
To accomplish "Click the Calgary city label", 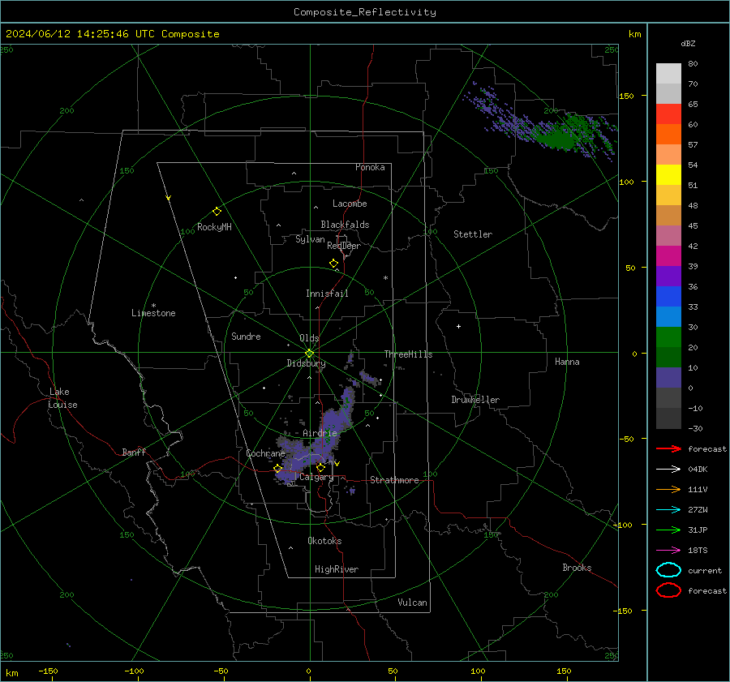I will (x=316, y=477).
